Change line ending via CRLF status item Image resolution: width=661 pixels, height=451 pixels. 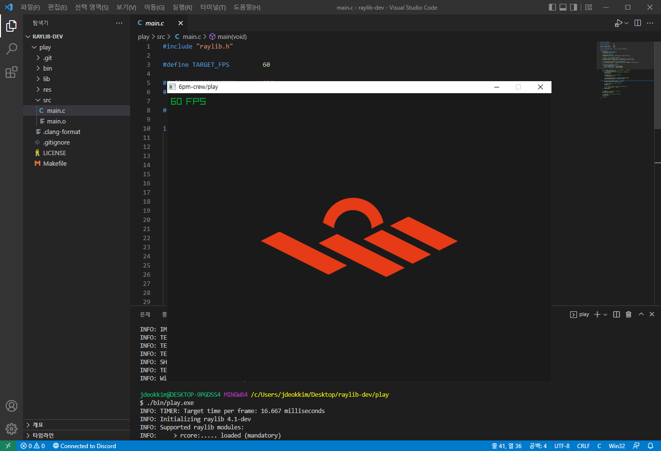(x=583, y=446)
